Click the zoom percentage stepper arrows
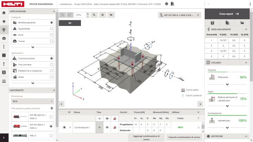Viewport: 253px width, 142px height. pyautogui.click(x=88, y=15)
